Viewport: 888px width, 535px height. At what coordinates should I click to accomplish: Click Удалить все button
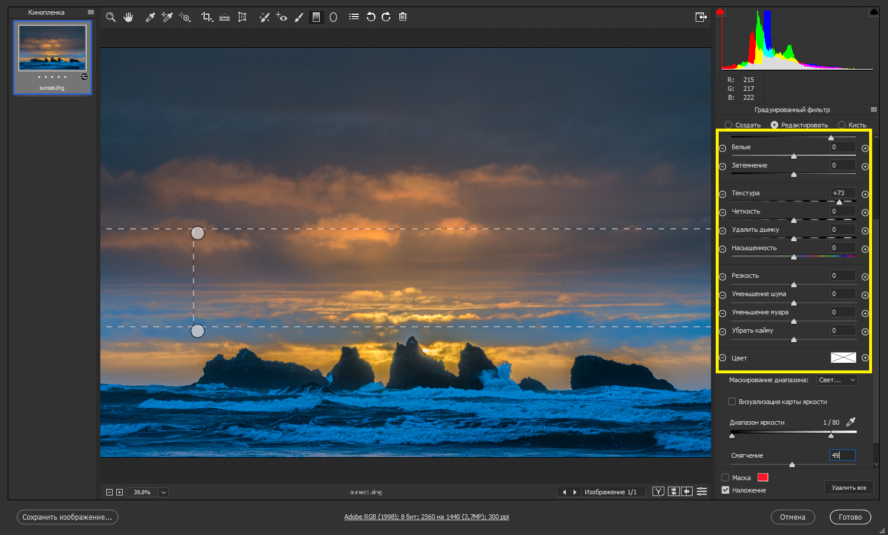click(848, 488)
